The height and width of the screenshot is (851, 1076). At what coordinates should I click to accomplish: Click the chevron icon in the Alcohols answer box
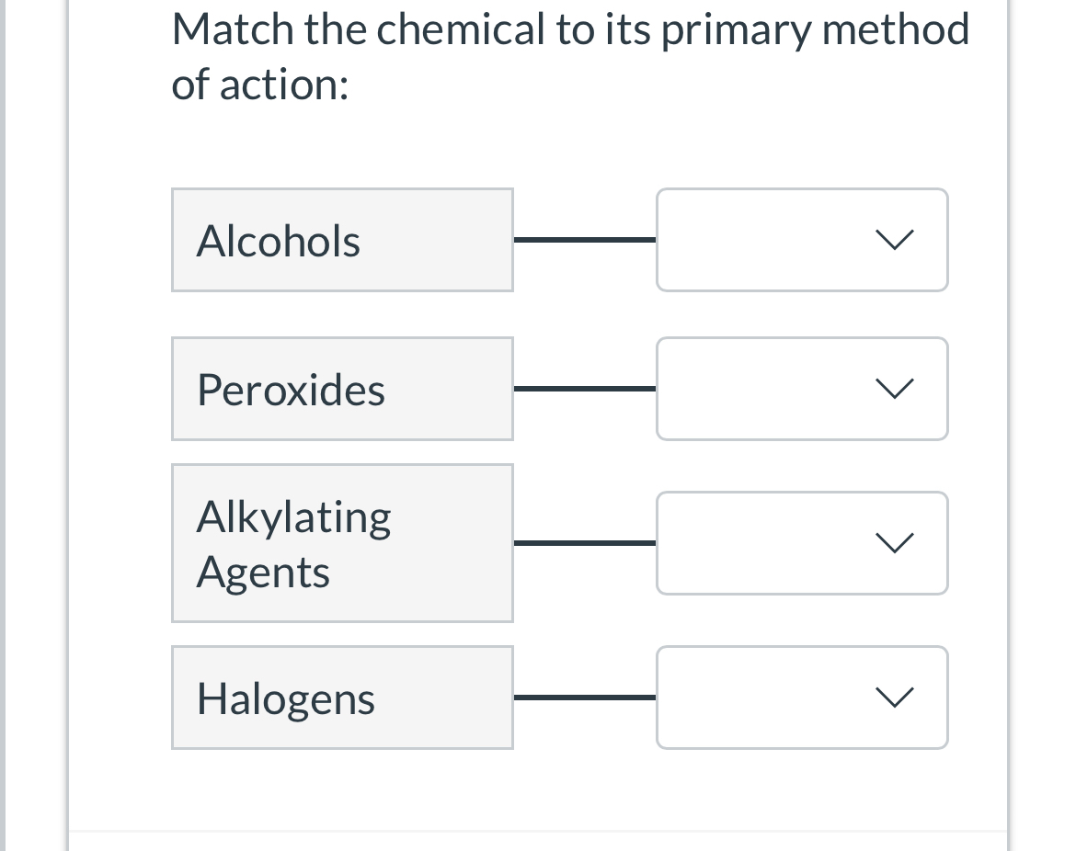coord(893,240)
